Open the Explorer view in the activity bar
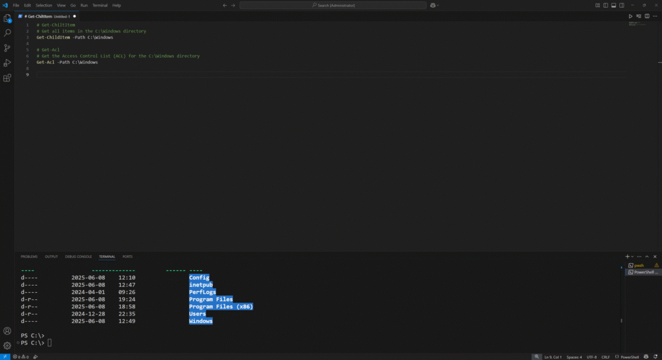The height and width of the screenshot is (360, 662). tap(7, 18)
